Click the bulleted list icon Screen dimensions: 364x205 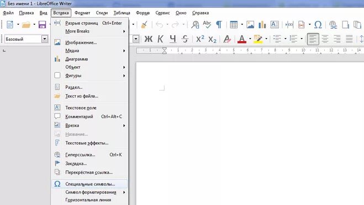[x=277, y=39]
